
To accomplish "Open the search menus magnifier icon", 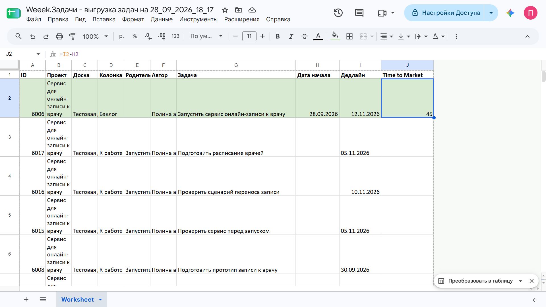I will 18,36.
